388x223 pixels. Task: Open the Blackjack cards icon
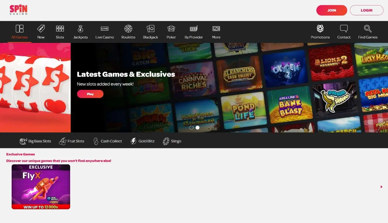pyautogui.click(x=151, y=28)
